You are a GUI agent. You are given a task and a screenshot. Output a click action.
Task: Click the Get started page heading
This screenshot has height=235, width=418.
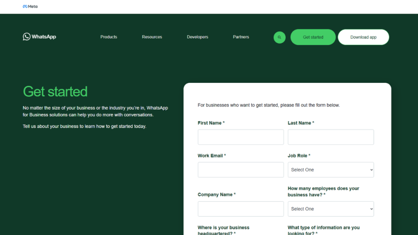tap(55, 91)
